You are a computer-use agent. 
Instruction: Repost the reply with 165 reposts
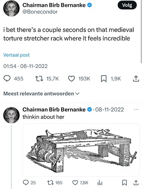tap(50, 183)
